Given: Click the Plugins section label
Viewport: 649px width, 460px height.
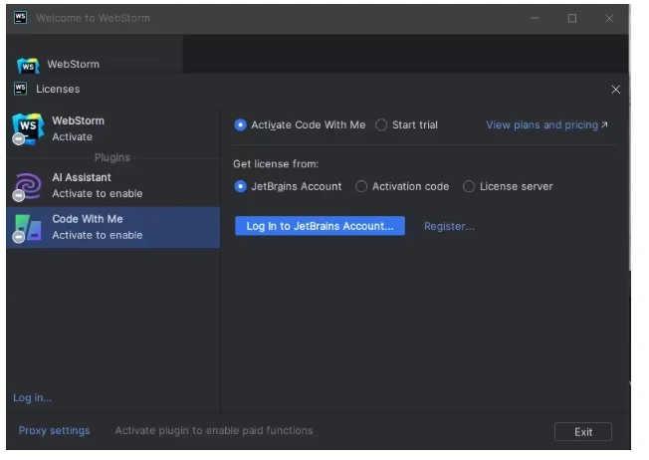Looking at the screenshot, I should click(112, 157).
